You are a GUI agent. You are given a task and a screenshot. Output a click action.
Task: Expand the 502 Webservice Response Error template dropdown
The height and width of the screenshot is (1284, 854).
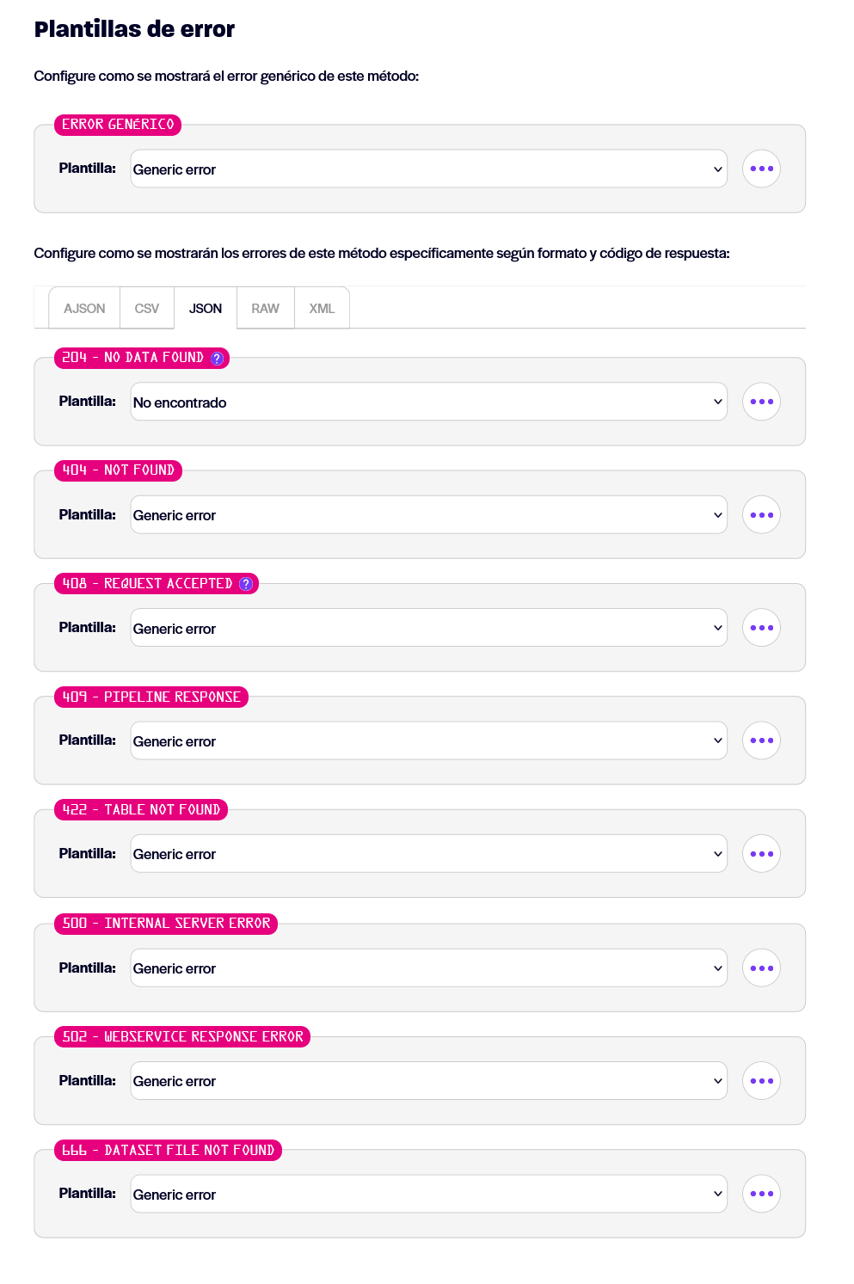tap(428, 1081)
